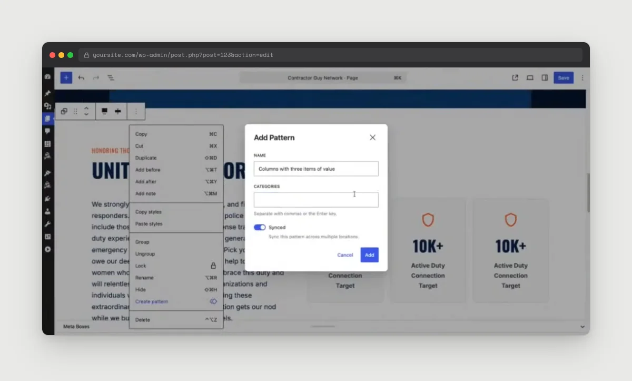Open command palette Contractor Guy Network bar

click(323, 77)
